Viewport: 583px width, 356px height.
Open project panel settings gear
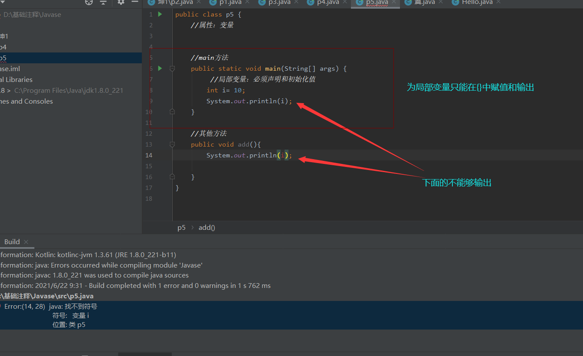(121, 2)
